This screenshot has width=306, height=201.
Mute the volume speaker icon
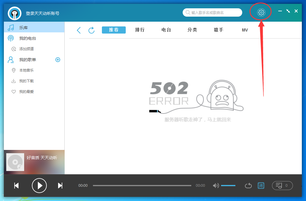pyautogui.click(x=216, y=186)
